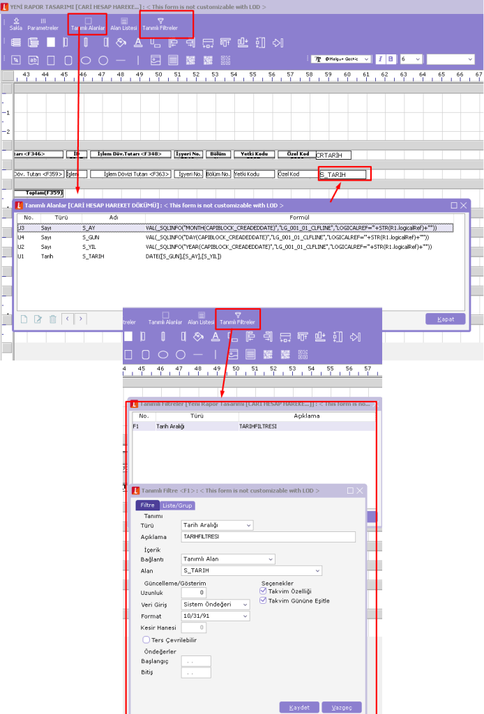The width and height of the screenshot is (484, 714).
Task: Enable the Ters Çevrilebilir option
Action: (x=145, y=639)
